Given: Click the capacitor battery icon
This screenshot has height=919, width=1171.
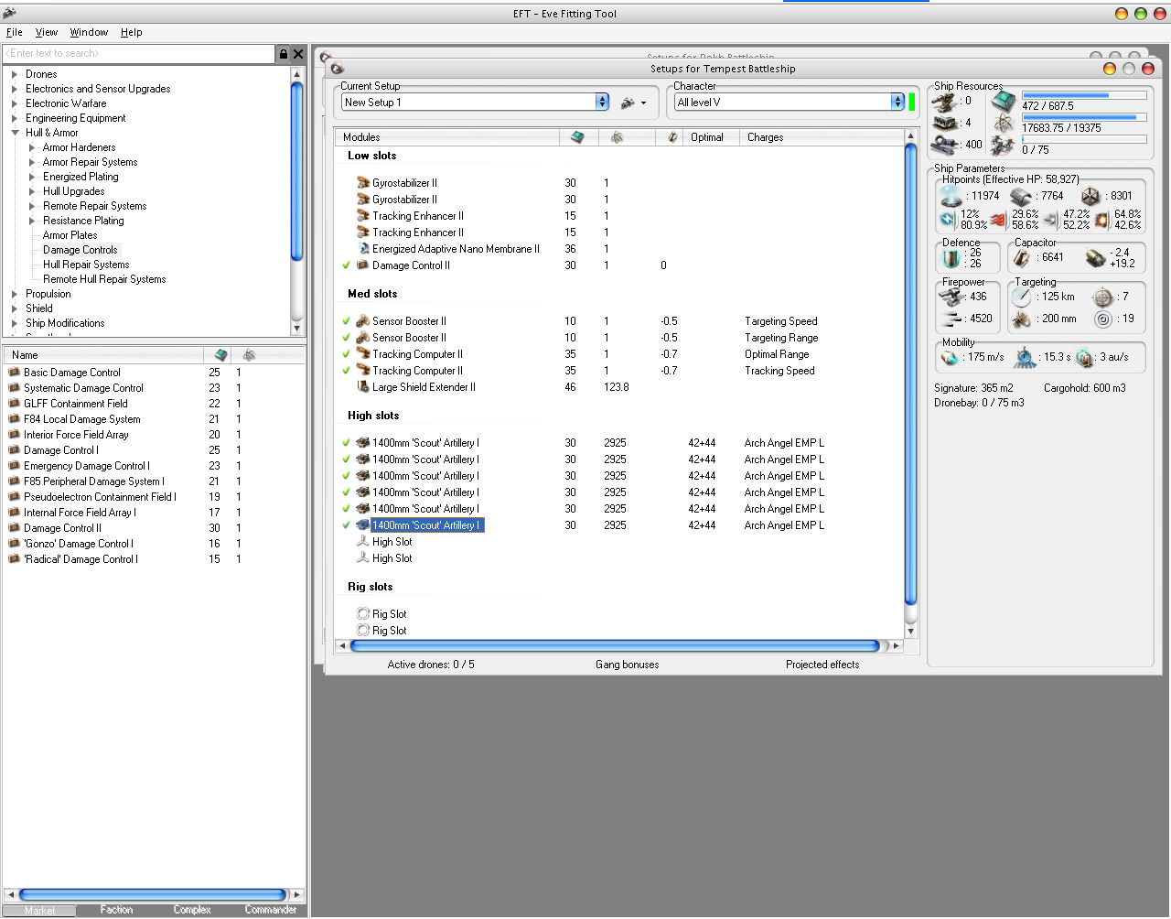Looking at the screenshot, I should [1022, 257].
